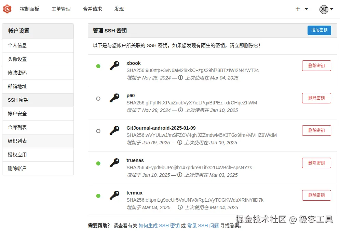Click the green status dot beside termux
This screenshot has height=231, width=340.
(98, 196)
